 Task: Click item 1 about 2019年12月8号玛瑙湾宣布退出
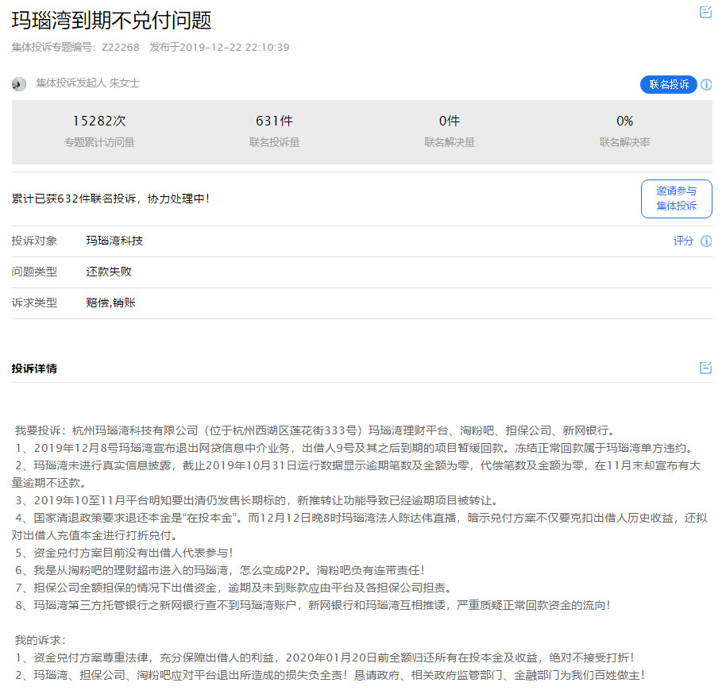click(x=354, y=448)
